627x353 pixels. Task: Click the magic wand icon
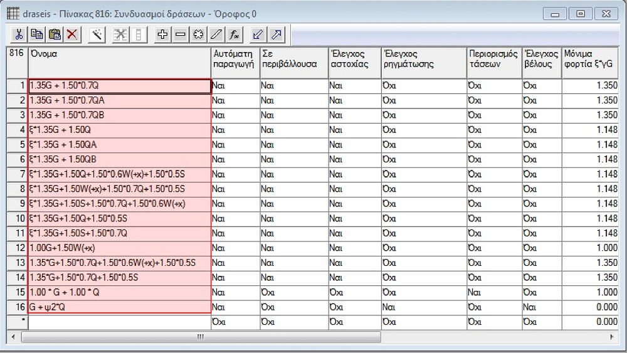97,34
